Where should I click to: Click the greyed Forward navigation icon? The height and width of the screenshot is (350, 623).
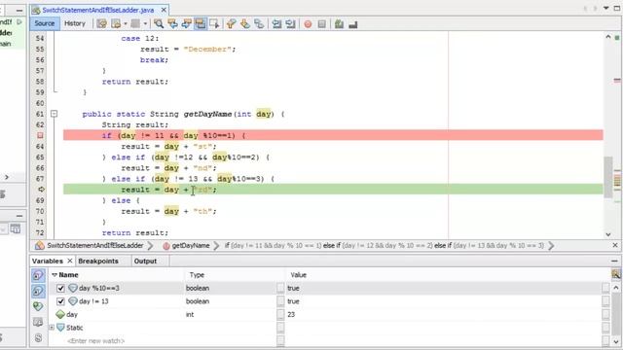coord(135,23)
